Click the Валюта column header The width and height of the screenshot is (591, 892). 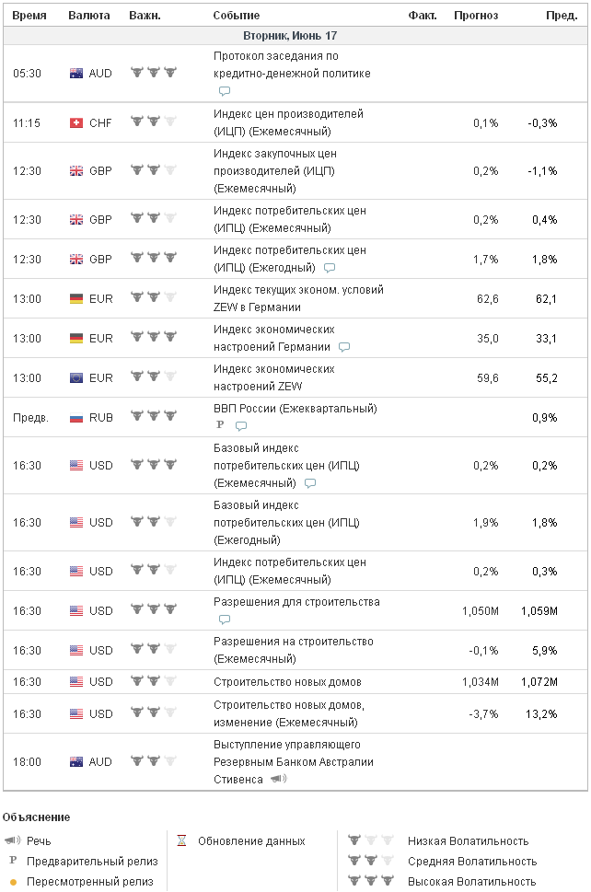(89, 16)
